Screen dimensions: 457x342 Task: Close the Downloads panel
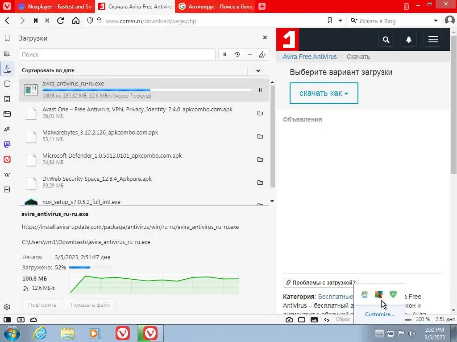click(265, 37)
